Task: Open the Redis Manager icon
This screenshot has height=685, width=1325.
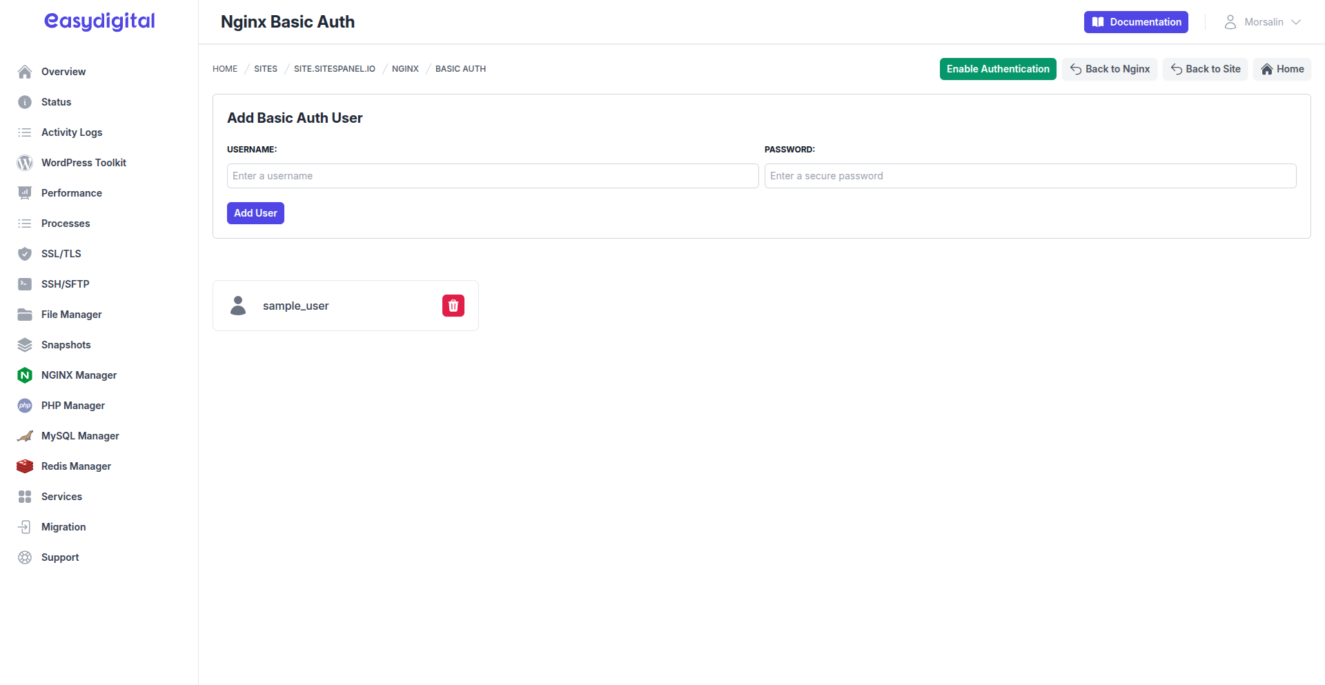Action: click(25, 466)
